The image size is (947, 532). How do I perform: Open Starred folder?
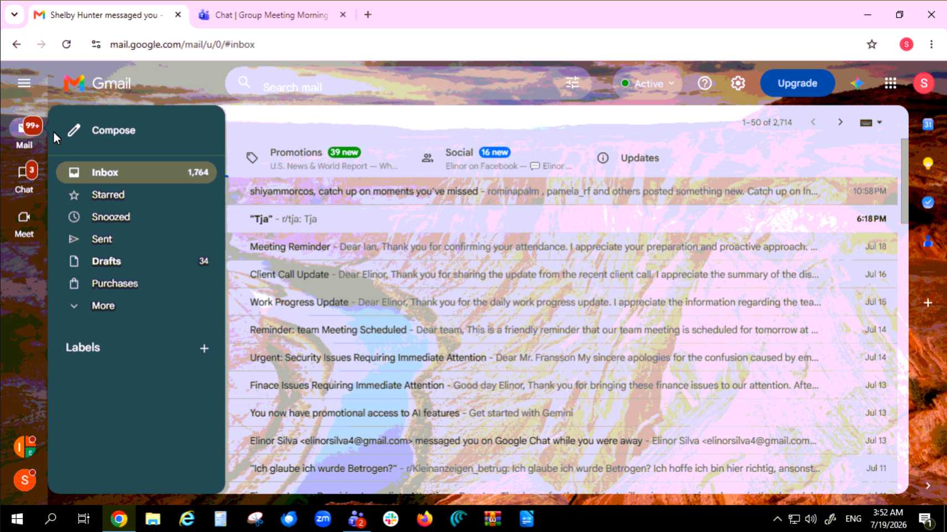point(136,195)
